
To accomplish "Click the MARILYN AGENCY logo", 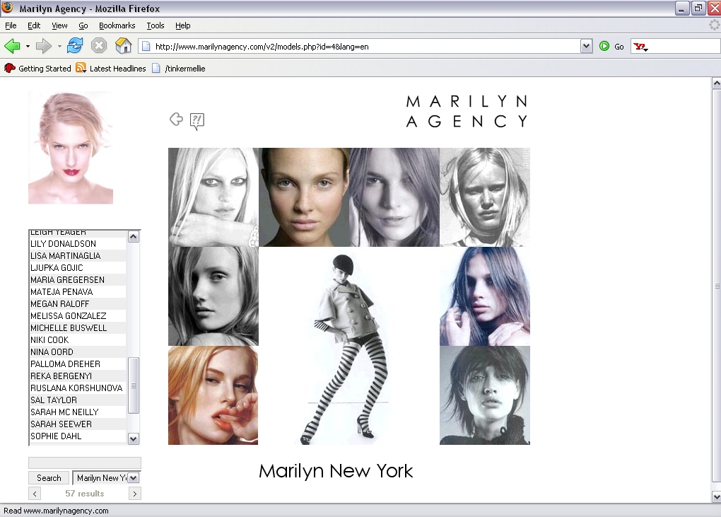I will tap(467, 111).
